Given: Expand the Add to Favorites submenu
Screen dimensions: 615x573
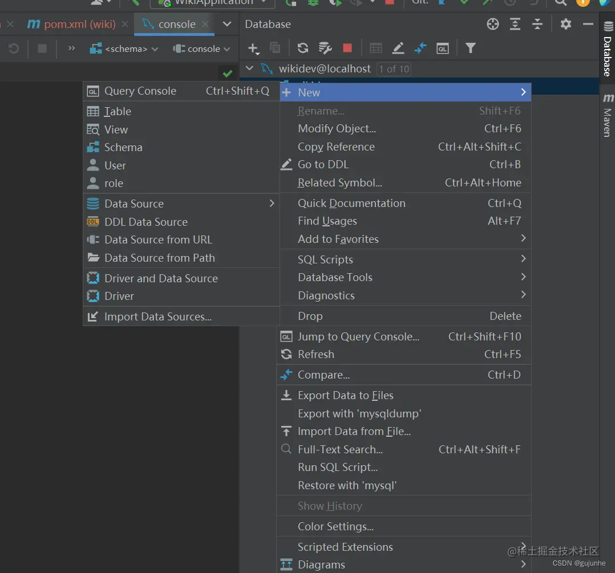Looking at the screenshot, I should pyautogui.click(x=406, y=239).
